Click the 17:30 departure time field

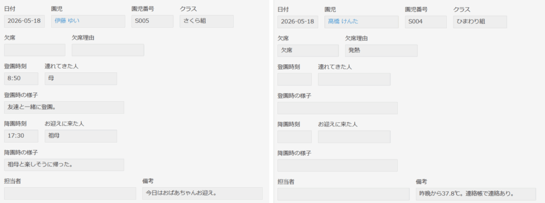pos(21,136)
